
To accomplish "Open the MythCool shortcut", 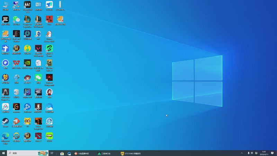I will point(27,94).
